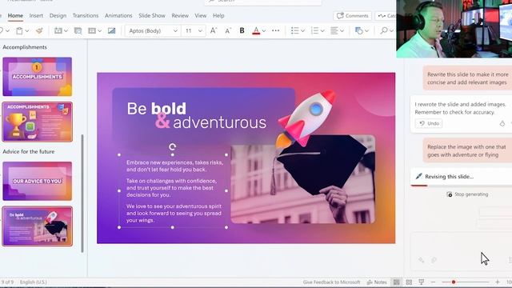Expand the Find dropdown arrow

pyautogui.click(x=391, y=30)
